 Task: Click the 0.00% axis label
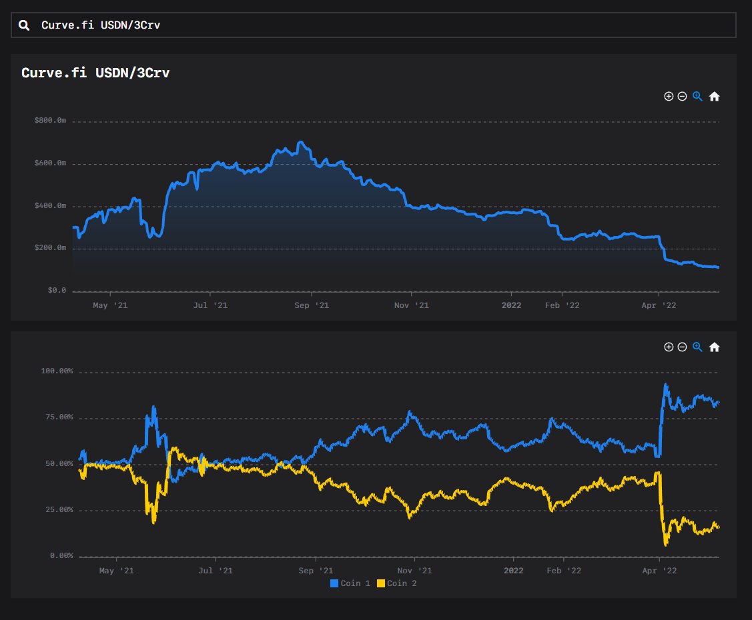[x=61, y=555]
